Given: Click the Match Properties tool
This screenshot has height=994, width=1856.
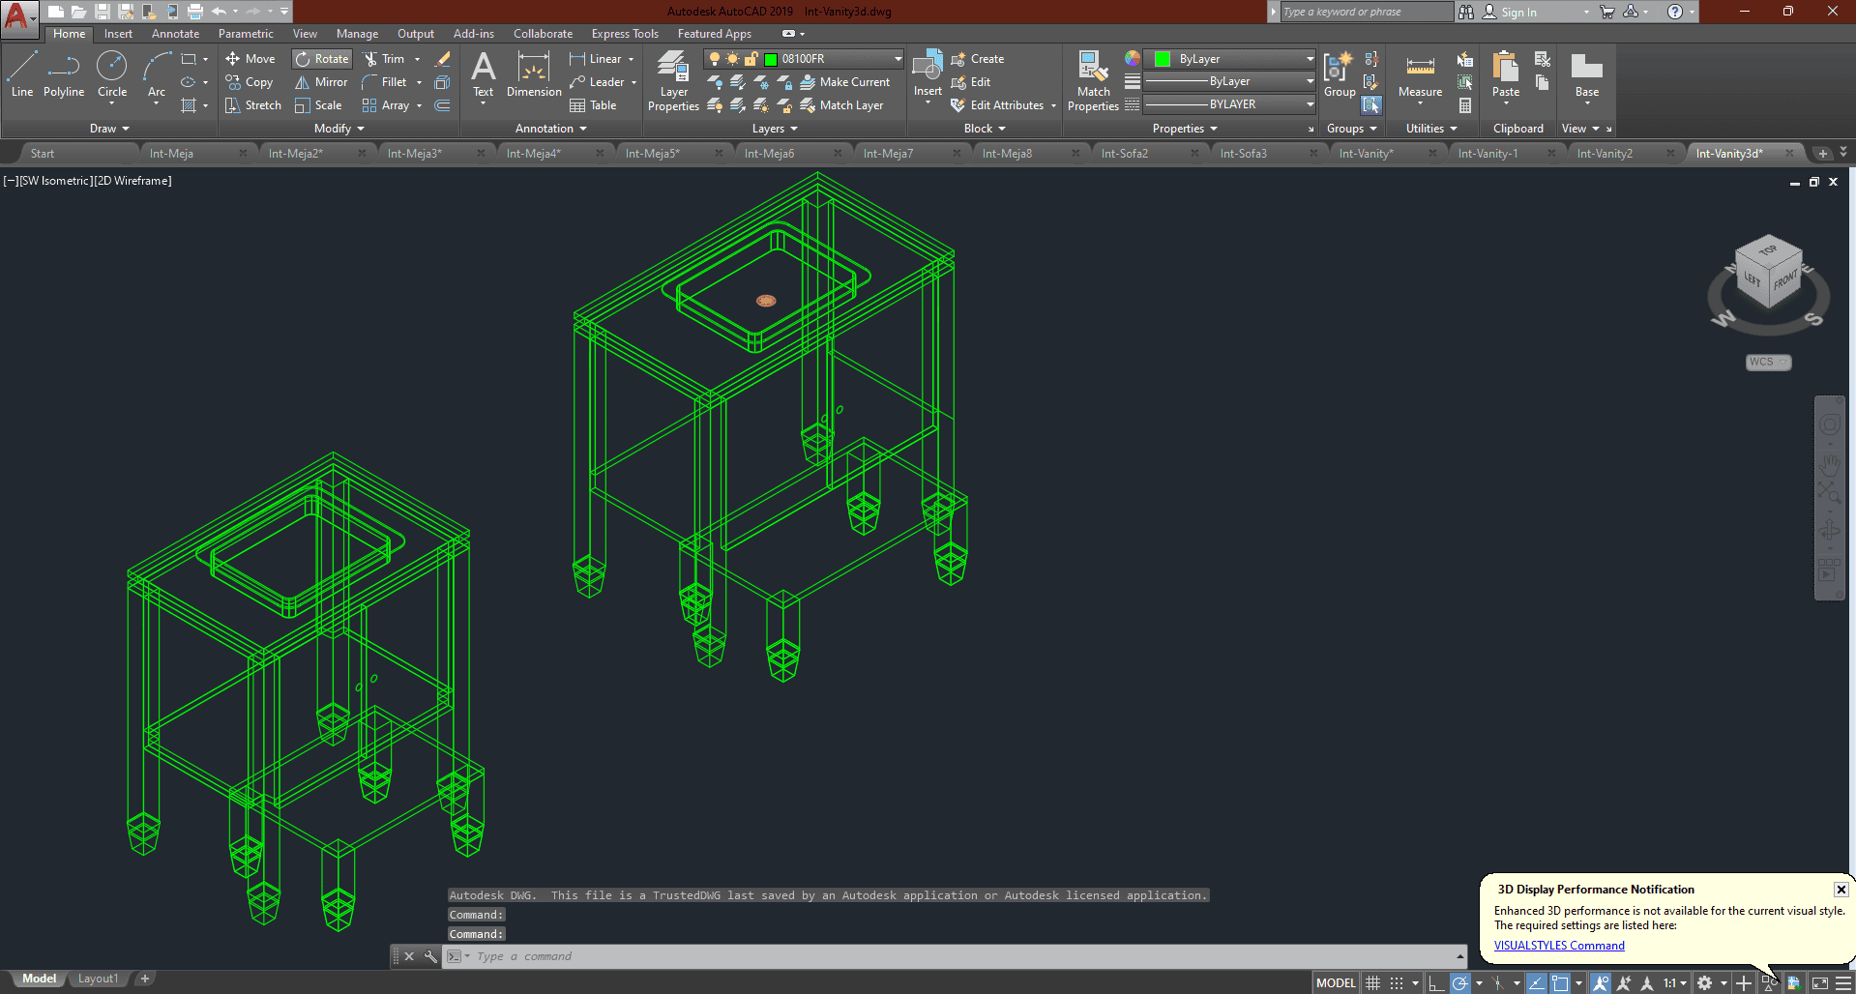Looking at the screenshot, I should point(1093,81).
